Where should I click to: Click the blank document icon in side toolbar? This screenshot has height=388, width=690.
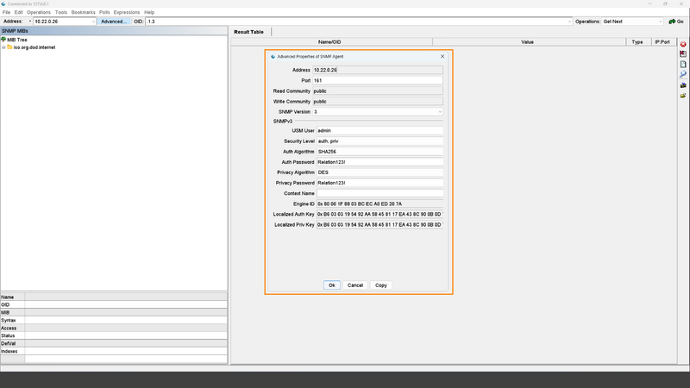point(683,64)
